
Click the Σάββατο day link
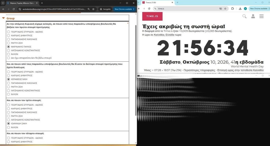point(170,62)
